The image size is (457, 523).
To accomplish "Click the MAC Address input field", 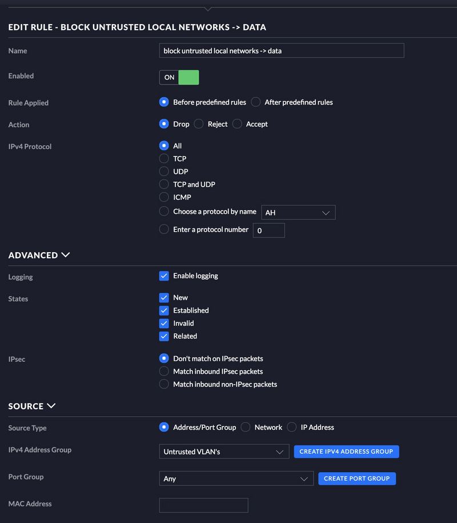I will pyautogui.click(x=204, y=505).
